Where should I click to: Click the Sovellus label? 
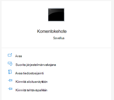pos(59,38)
